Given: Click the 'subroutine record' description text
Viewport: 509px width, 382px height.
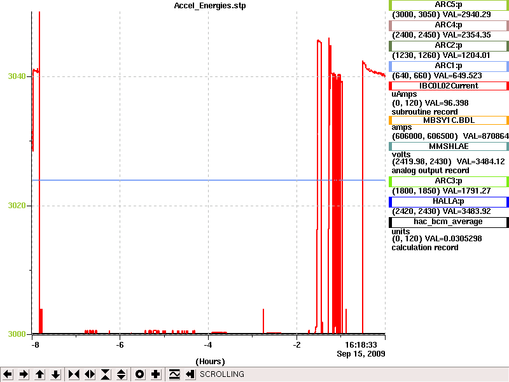Looking at the screenshot, I should coord(424,112).
